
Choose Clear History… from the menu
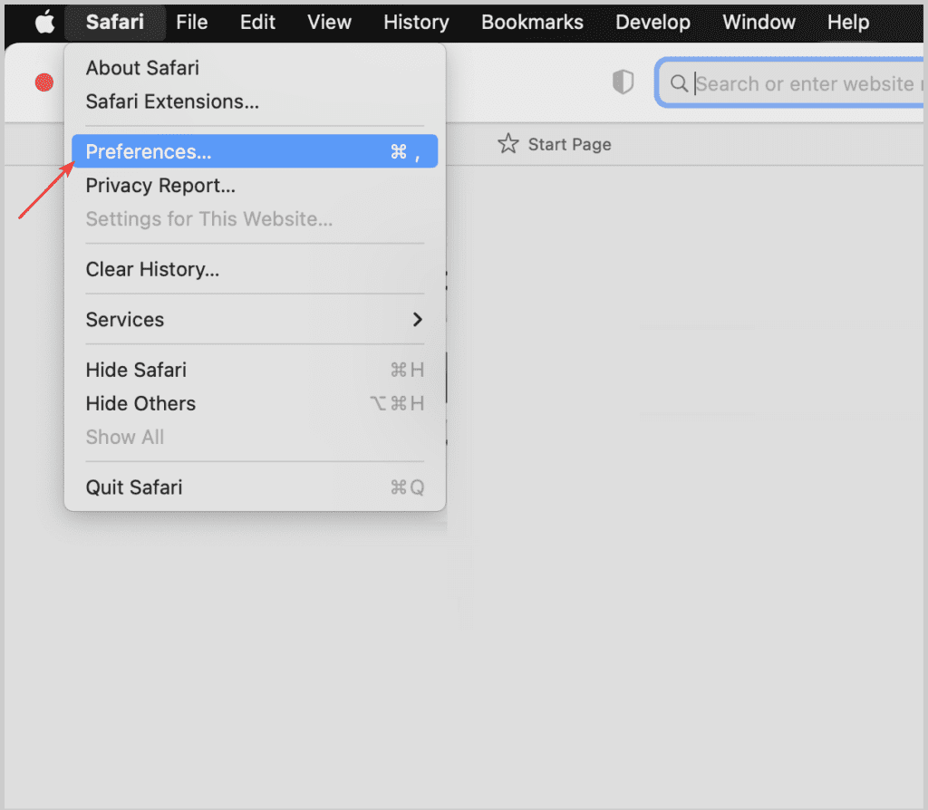pos(255,269)
